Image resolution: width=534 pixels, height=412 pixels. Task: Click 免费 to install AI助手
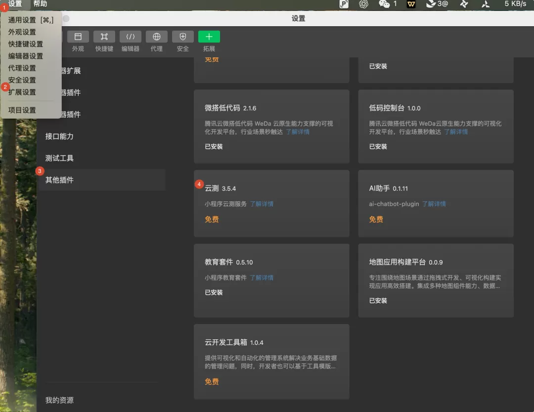[x=376, y=220]
